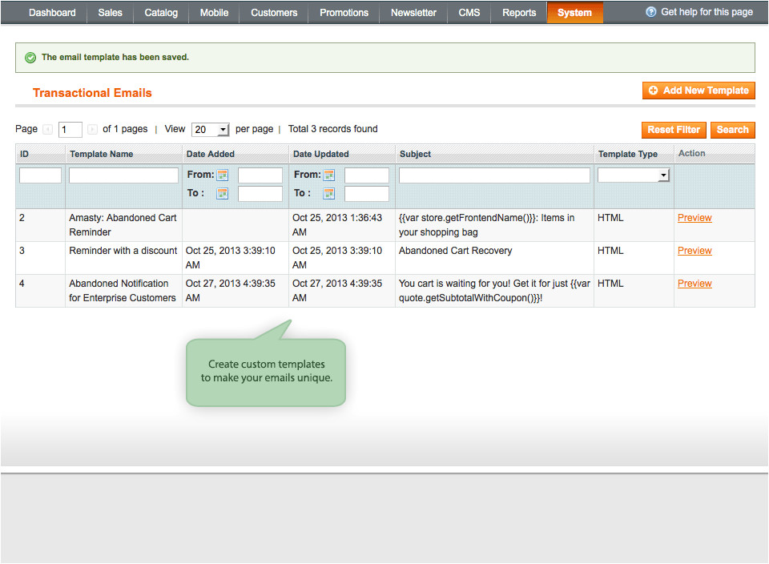Screen dimensions: 769x564
Task: Focus Date Updated To input field
Action: click(366, 194)
